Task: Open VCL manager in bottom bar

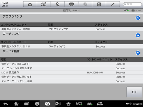Action: (79, 104)
